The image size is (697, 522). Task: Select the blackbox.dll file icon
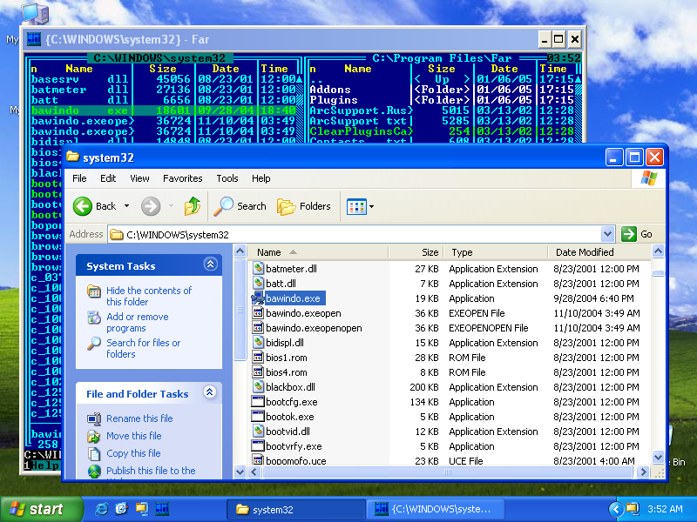258,387
